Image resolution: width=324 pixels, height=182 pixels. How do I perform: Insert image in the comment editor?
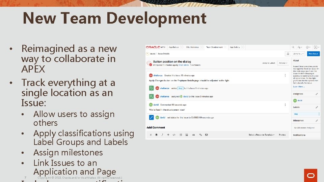pos(207,135)
